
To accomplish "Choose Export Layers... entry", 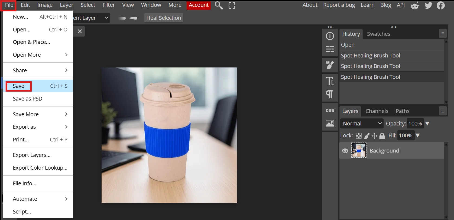I will [x=38, y=155].
